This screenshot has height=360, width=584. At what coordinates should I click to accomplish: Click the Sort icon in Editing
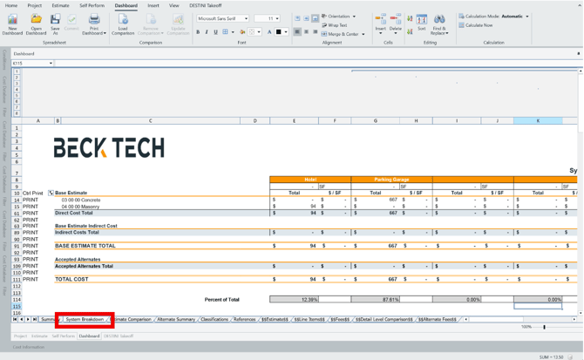421,20
